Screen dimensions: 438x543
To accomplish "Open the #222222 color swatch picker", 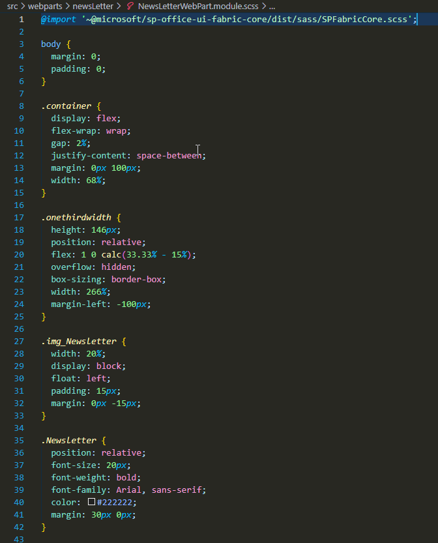I will (91, 503).
